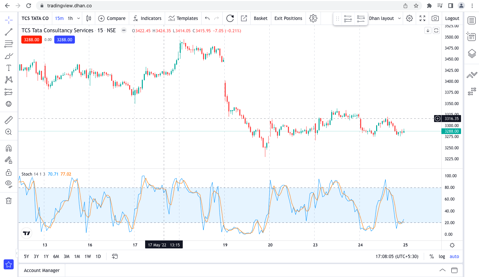This screenshot has height=277, width=479.
Task: Open indicator Templates menu
Action: (x=183, y=18)
